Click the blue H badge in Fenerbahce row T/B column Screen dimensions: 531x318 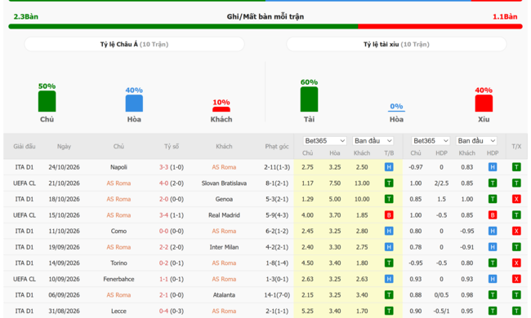pos(389,279)
